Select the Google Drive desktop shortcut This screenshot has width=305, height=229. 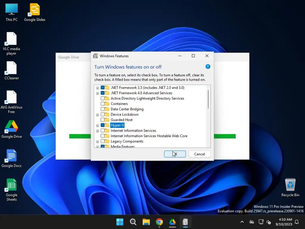pyautogui.click(x=12, y=129)
